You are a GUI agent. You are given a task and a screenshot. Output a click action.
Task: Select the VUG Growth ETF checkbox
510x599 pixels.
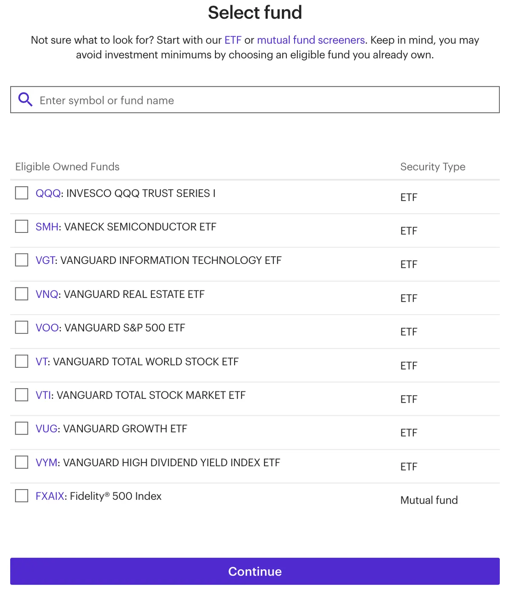click(22, 428)
